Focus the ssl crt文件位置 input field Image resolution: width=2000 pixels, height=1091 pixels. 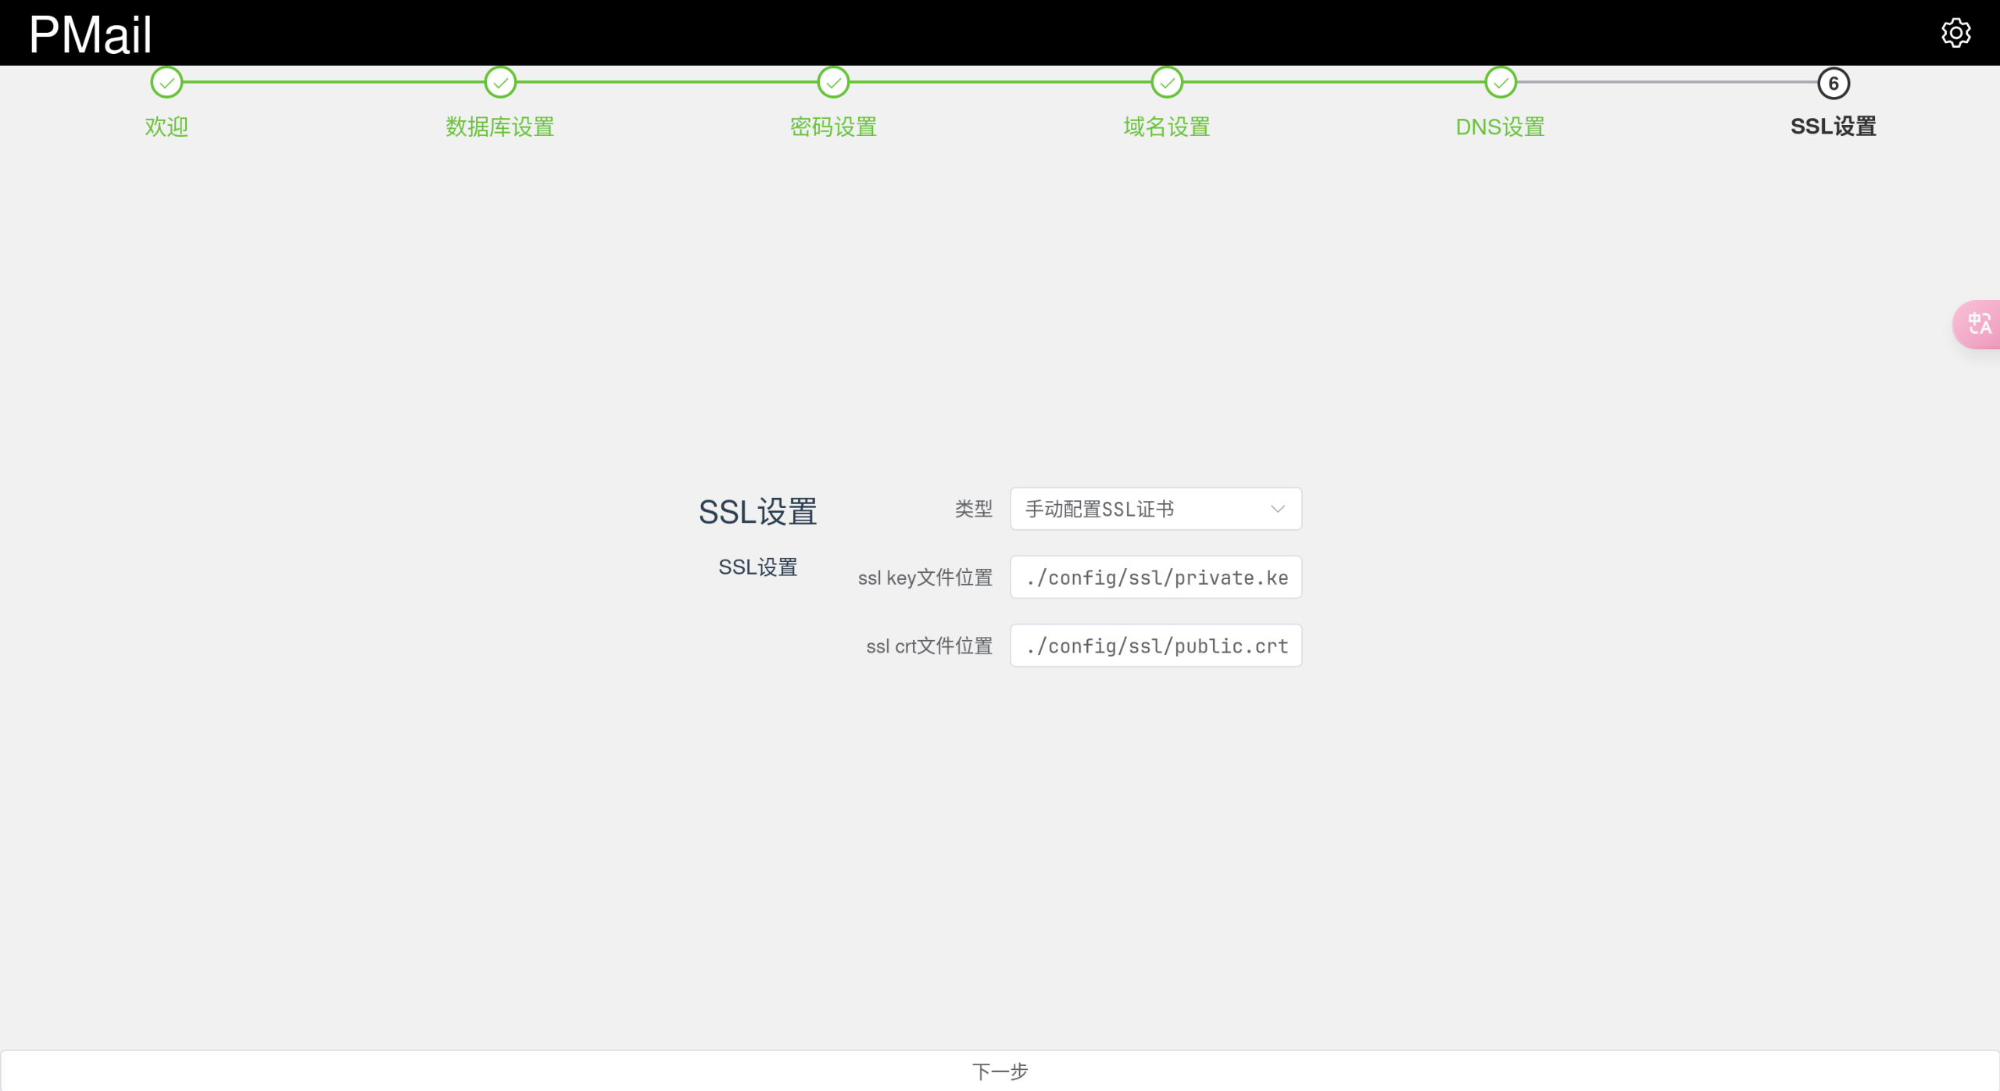(x=1156, y=646)
